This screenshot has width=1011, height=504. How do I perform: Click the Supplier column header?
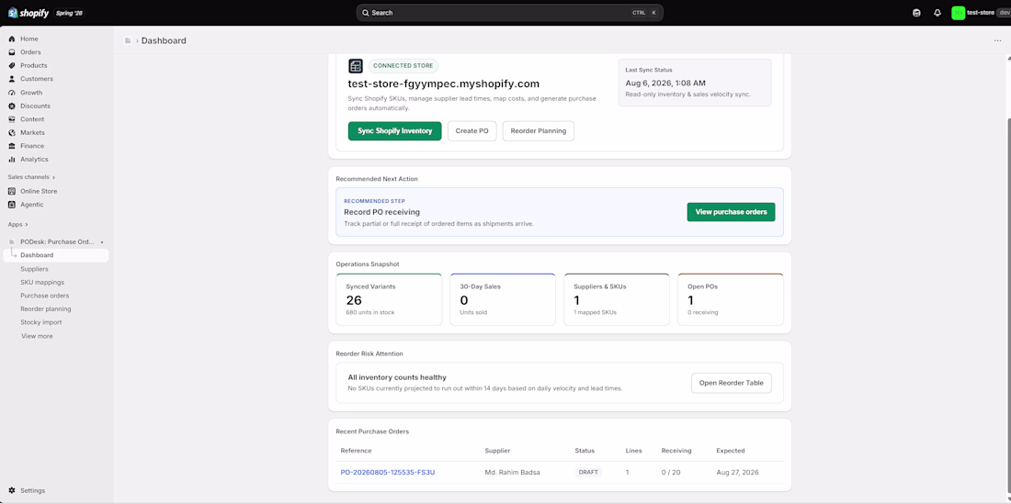[497, 452]
